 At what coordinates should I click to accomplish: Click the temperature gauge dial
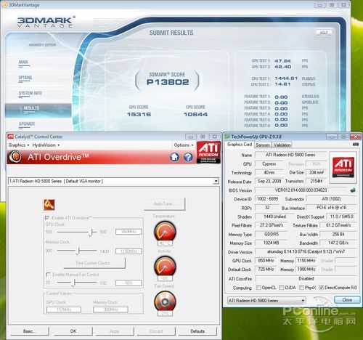[x=165, y=231]
